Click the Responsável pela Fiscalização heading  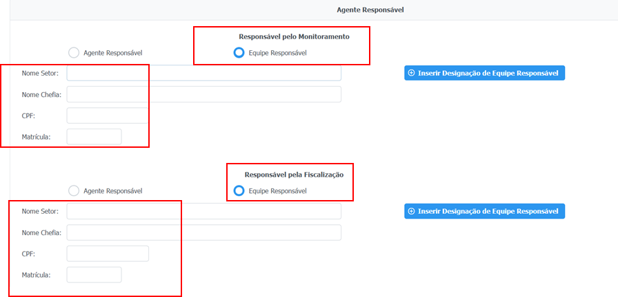click(294, 175)
